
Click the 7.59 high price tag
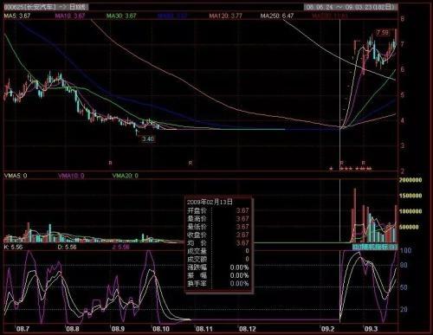[x=383, y=32]
